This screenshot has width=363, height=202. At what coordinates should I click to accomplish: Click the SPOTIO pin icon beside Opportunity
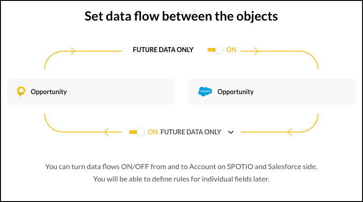pyautogui.click(x=21, y=91)
